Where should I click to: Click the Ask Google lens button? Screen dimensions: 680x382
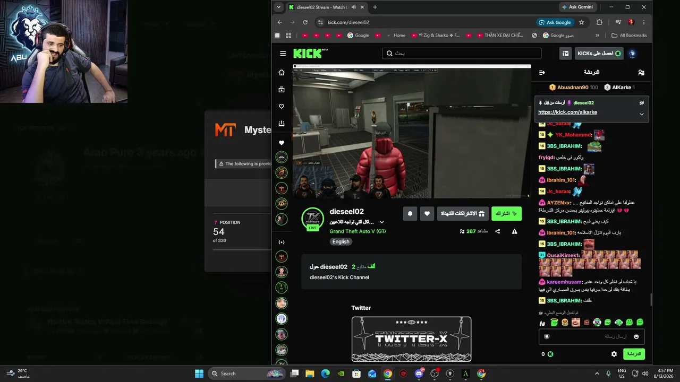[x=555, y=22]
